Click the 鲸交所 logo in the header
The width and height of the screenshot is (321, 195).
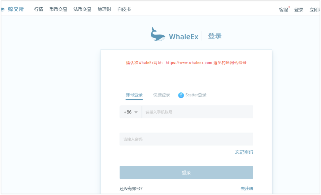(x=13, y=9)
